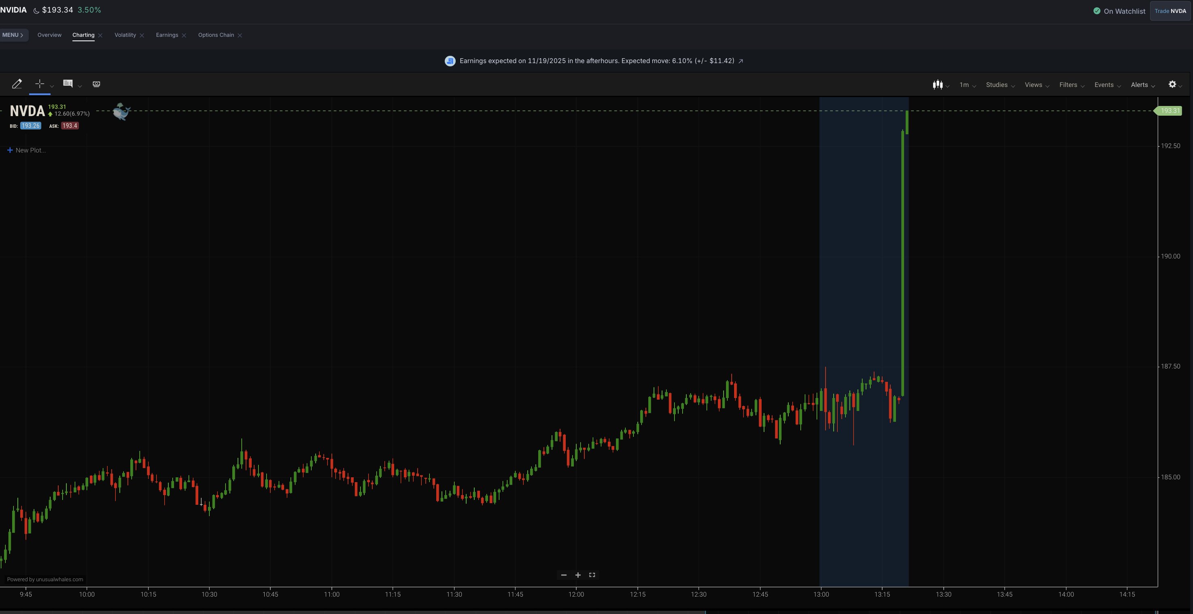Click the chart snapshot camera icon
Image resolution: width=1193 pixels, height=614 pixels.
(96, 84)
